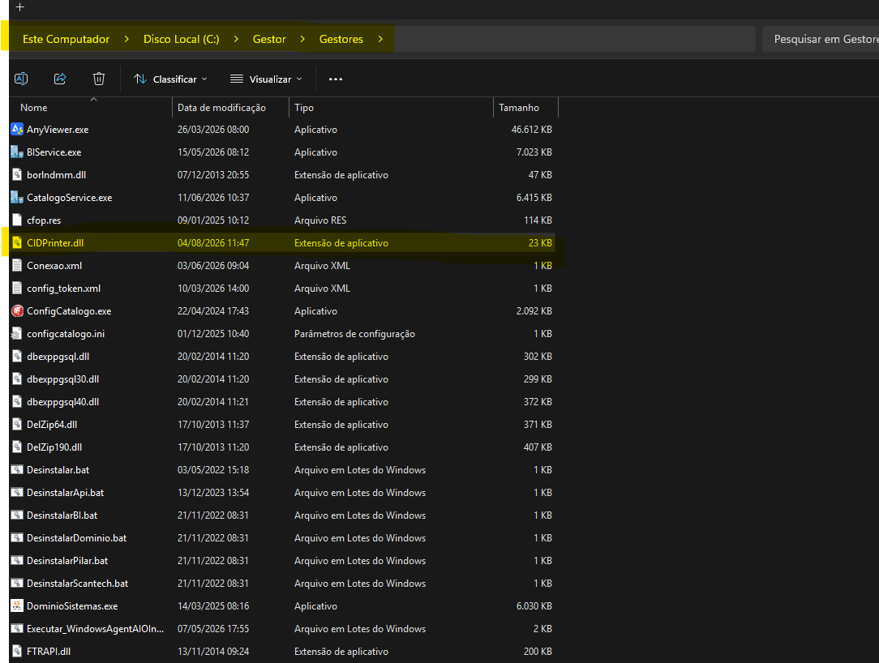Select the dbexppgsql40.dll file icon
The width and height of the screenshot is (879, 663).
coord(17,402)
